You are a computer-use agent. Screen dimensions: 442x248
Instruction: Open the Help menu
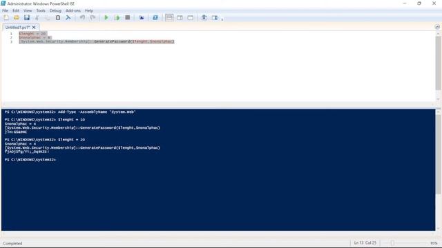(89, 11)
